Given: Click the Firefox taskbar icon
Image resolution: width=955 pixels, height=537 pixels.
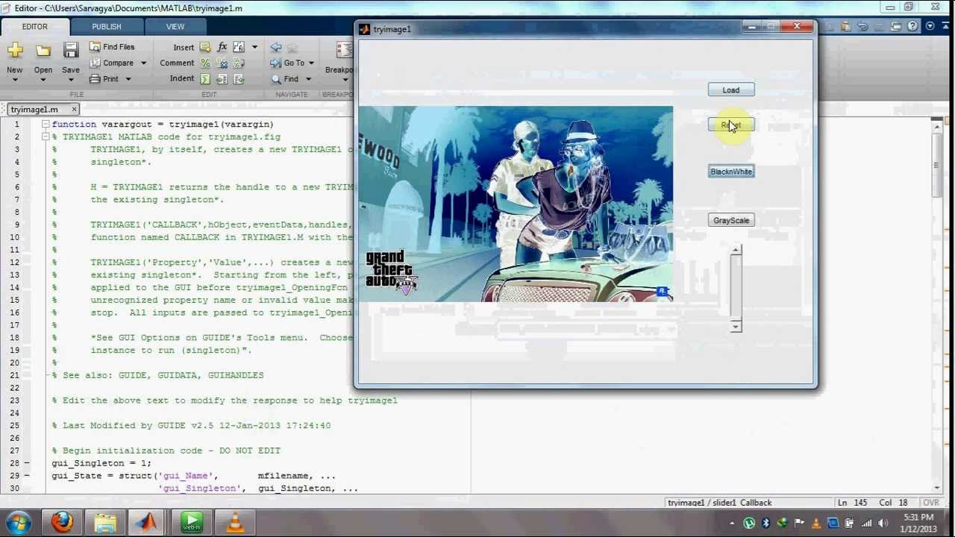Looking at the screenshot, I should point(62,522).
